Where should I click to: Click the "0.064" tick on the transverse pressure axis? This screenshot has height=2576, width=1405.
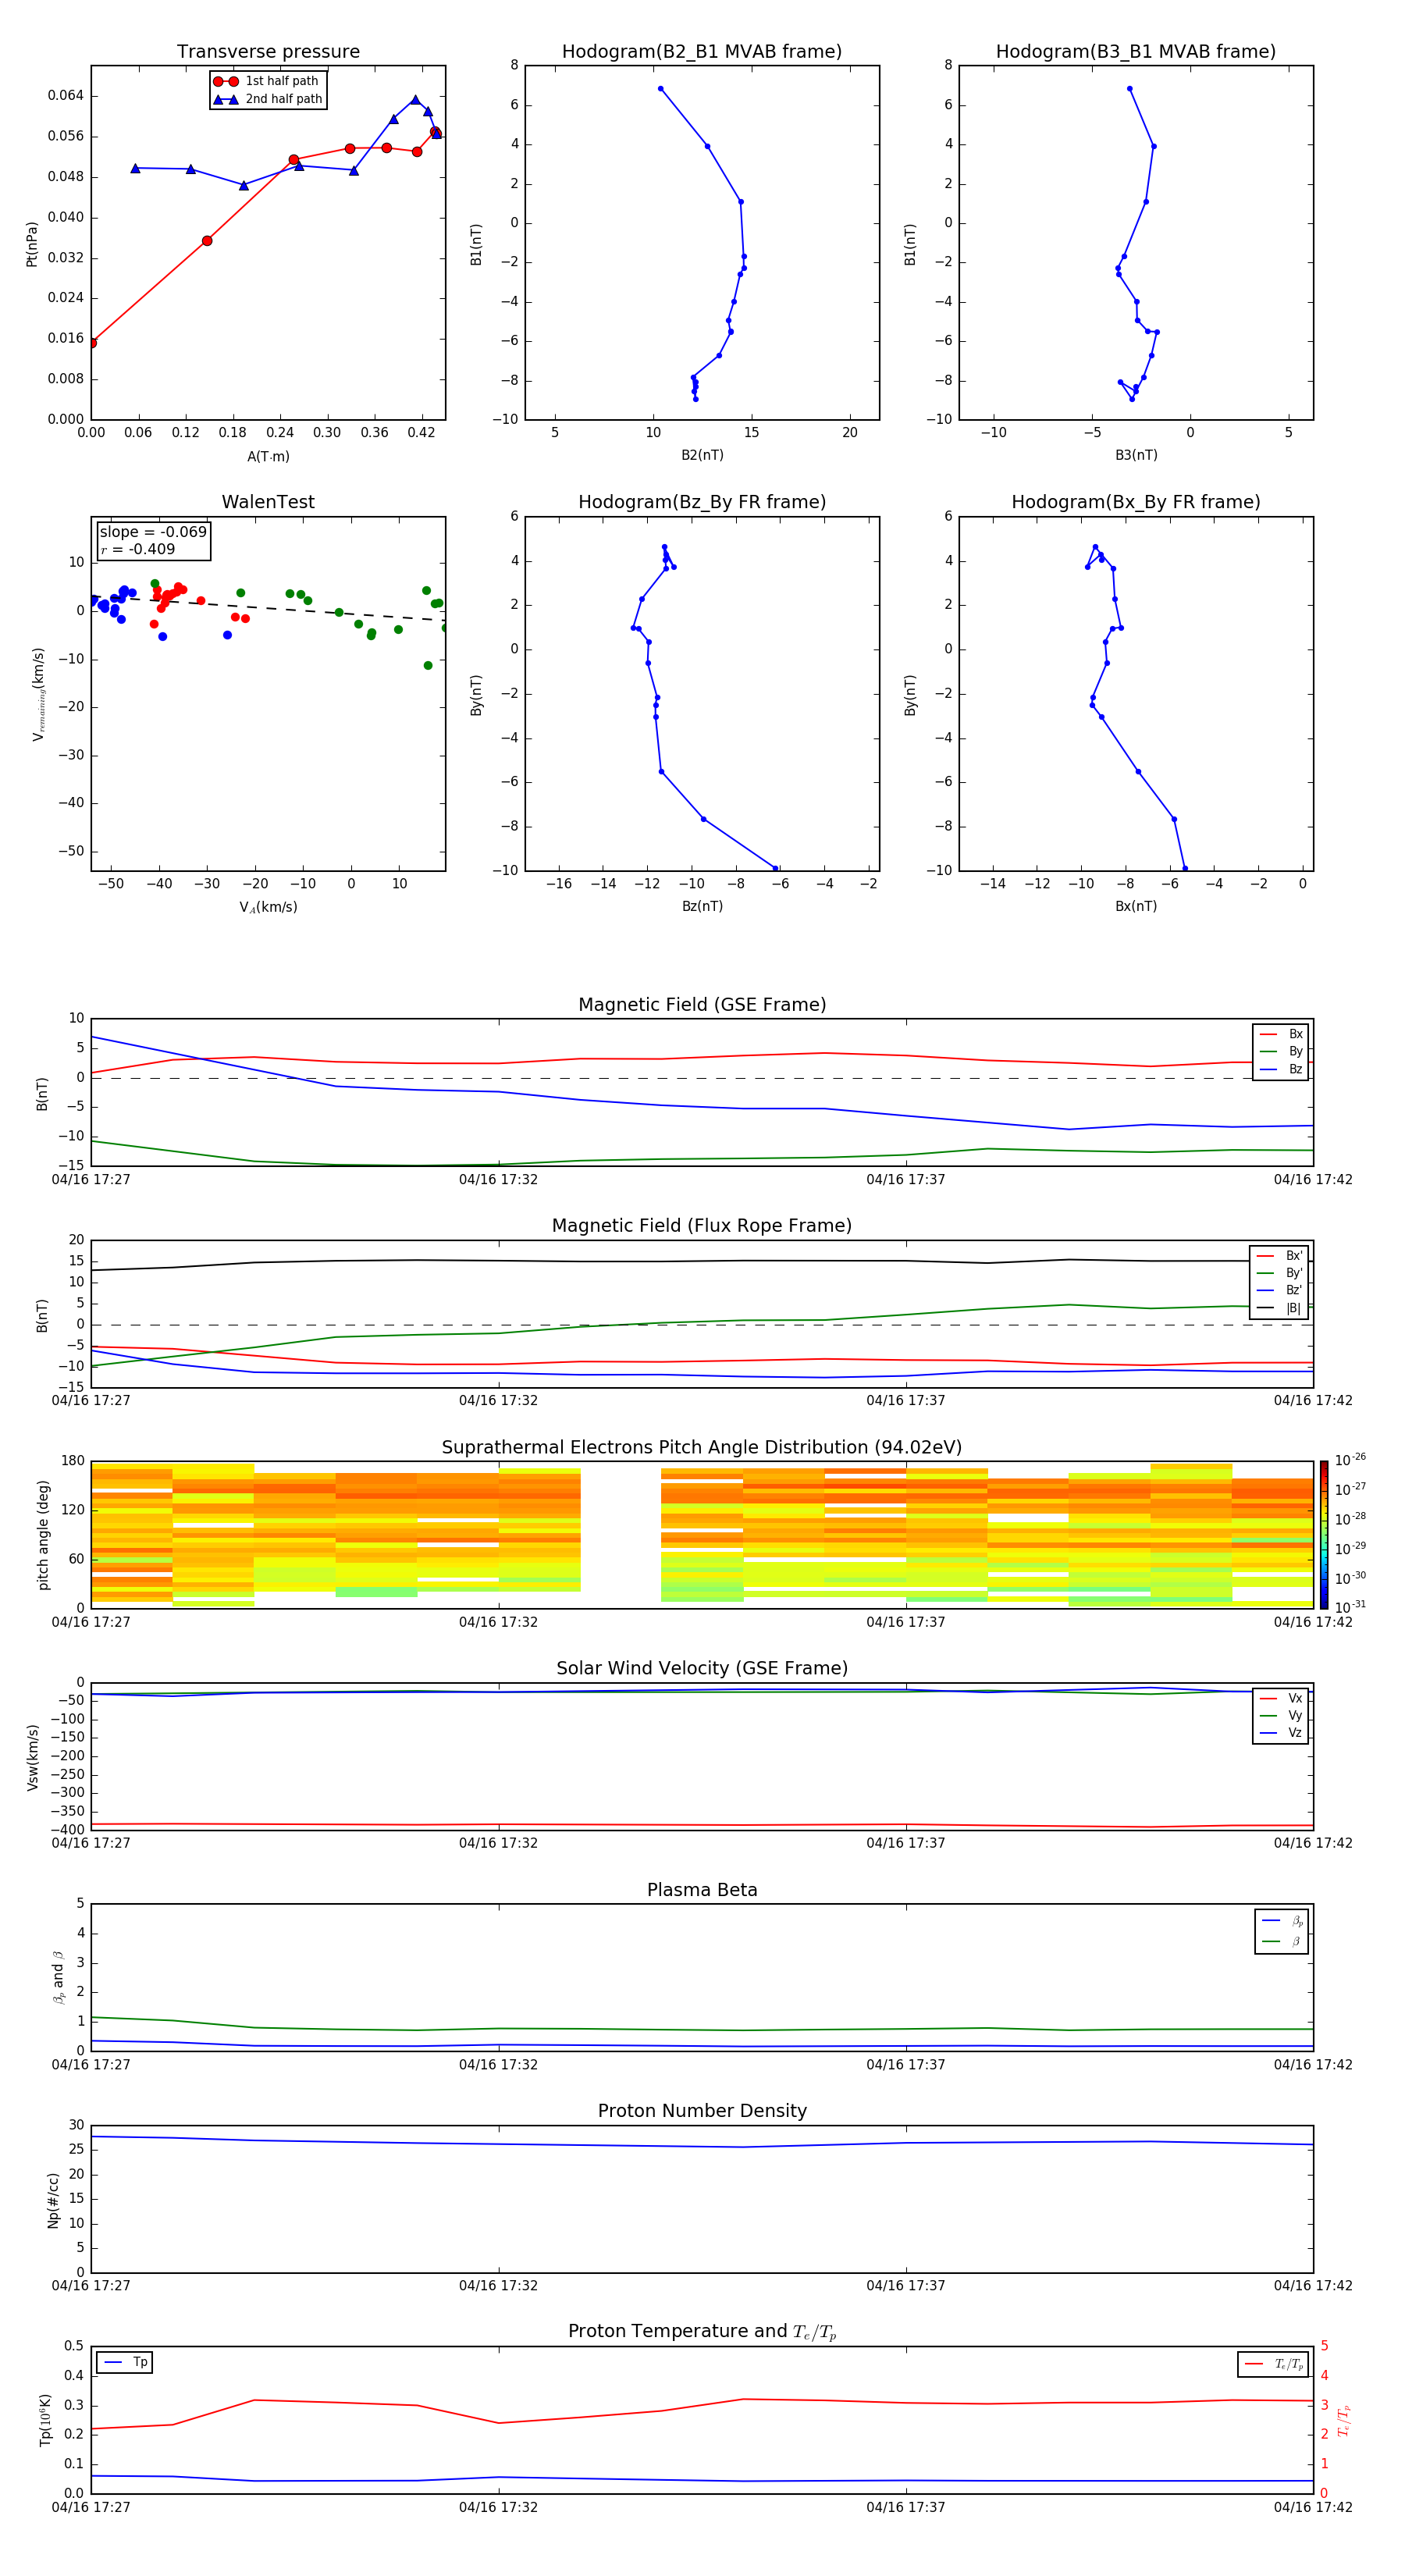(66, 96)
